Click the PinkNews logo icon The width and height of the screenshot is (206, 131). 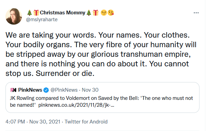tap(13, 90)
